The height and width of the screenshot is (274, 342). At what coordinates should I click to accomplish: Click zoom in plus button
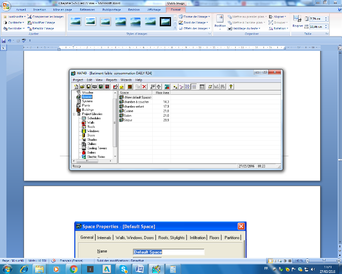[338, 261]
